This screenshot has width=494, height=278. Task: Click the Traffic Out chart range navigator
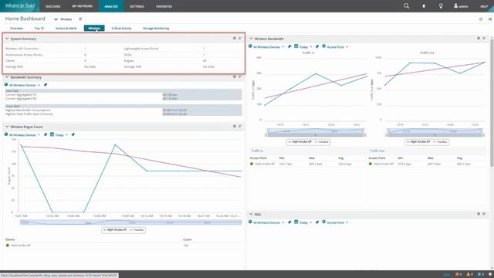[435, 132]
